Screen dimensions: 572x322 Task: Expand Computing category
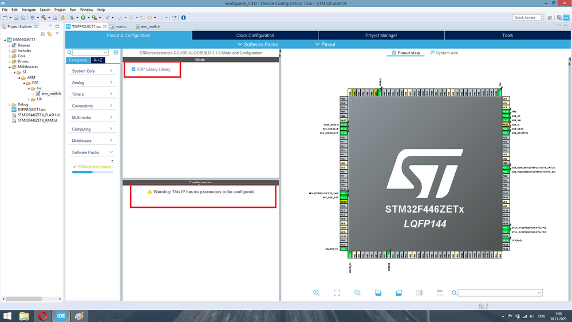(92, 129)
